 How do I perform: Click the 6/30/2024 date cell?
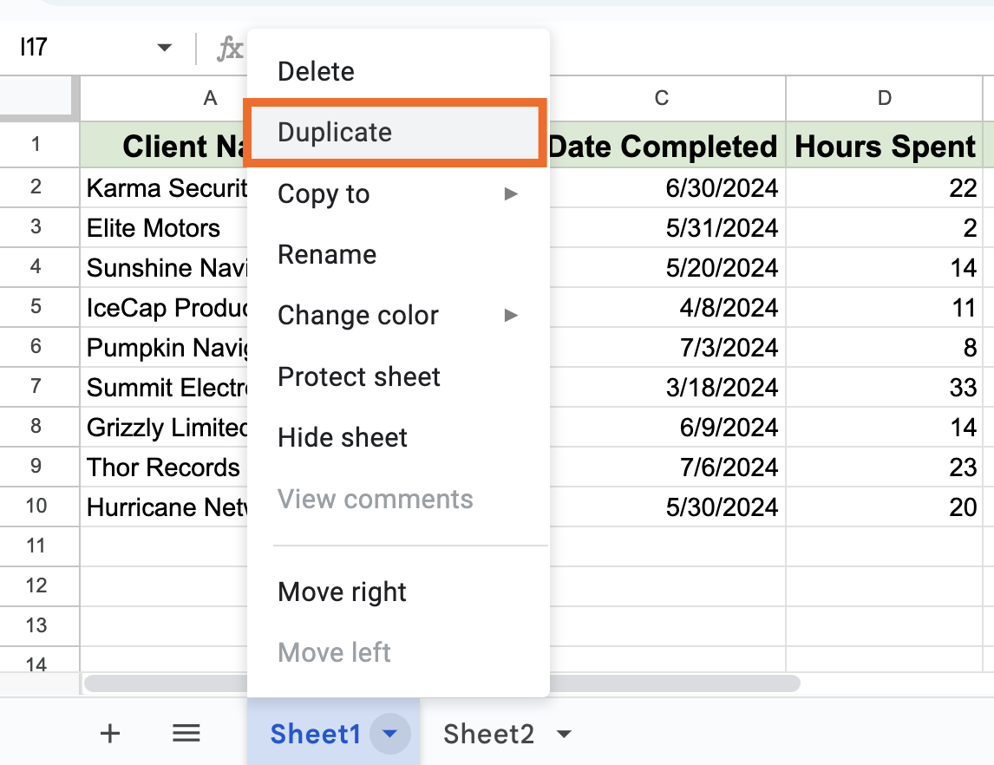(668, 187)
